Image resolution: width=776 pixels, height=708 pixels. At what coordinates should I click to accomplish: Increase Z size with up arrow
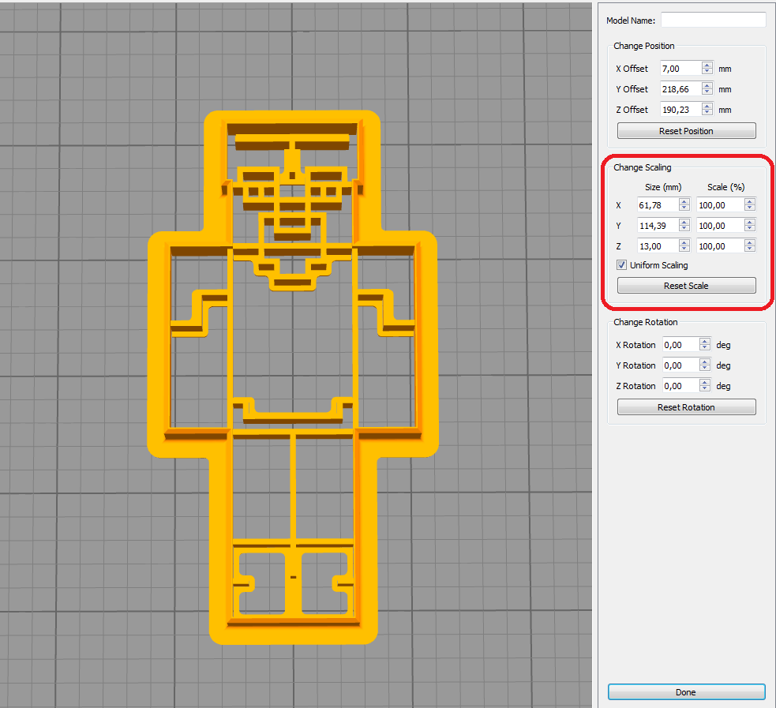click(684, 242)
